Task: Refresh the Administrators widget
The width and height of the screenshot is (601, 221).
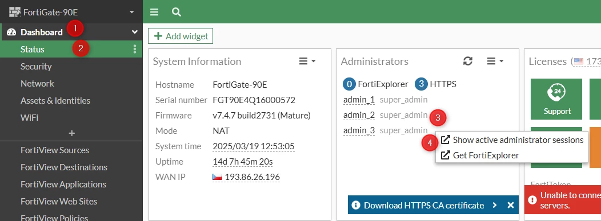Action: pyautogui.click(x=468, y=61)
